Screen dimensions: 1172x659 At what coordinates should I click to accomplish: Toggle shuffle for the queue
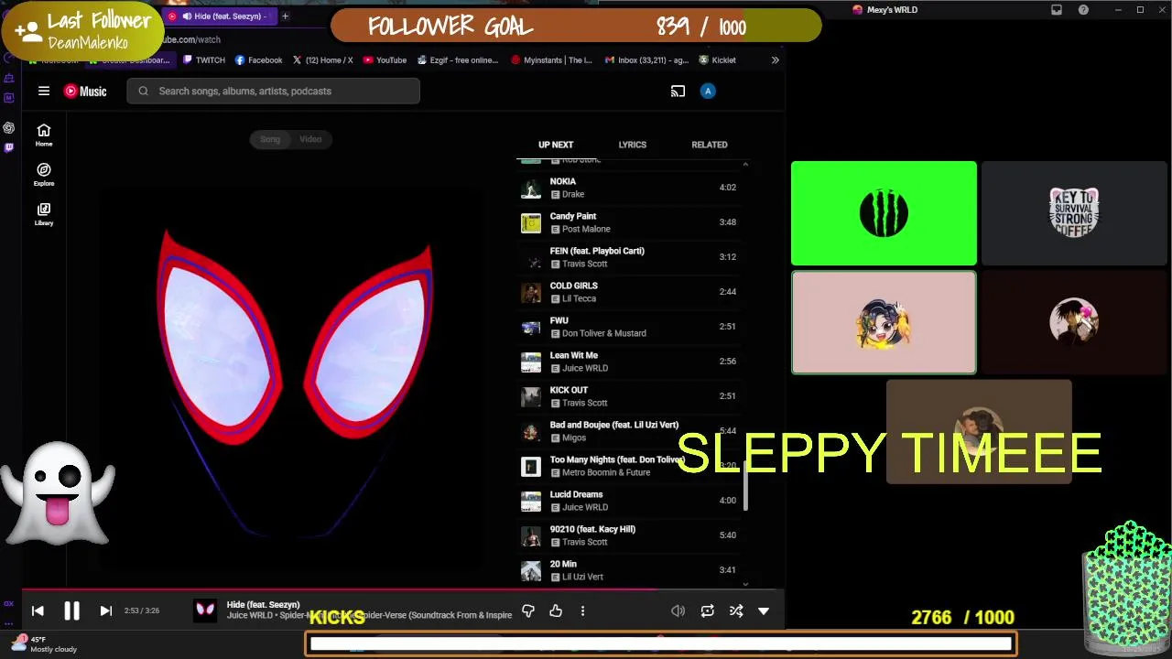pyautogui.click(x=736, y=610)
